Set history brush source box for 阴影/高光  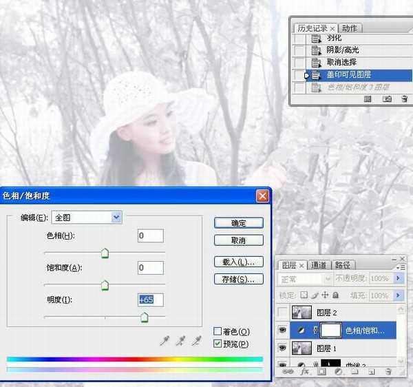point(299,50)
